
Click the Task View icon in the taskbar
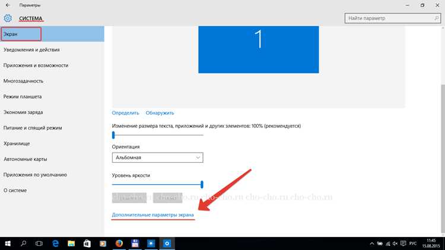[39, 243]
